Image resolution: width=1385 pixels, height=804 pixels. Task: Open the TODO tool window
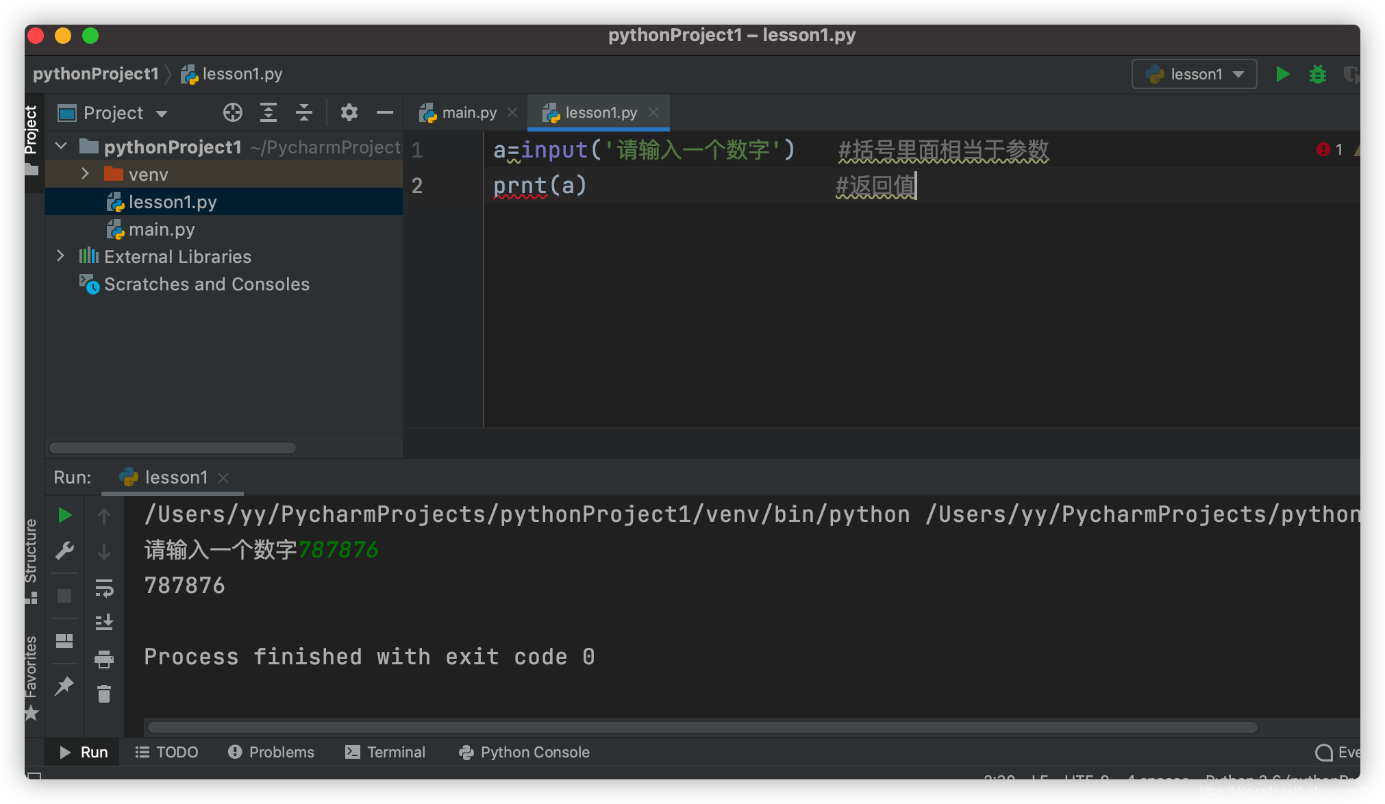[x=166, y=752]
